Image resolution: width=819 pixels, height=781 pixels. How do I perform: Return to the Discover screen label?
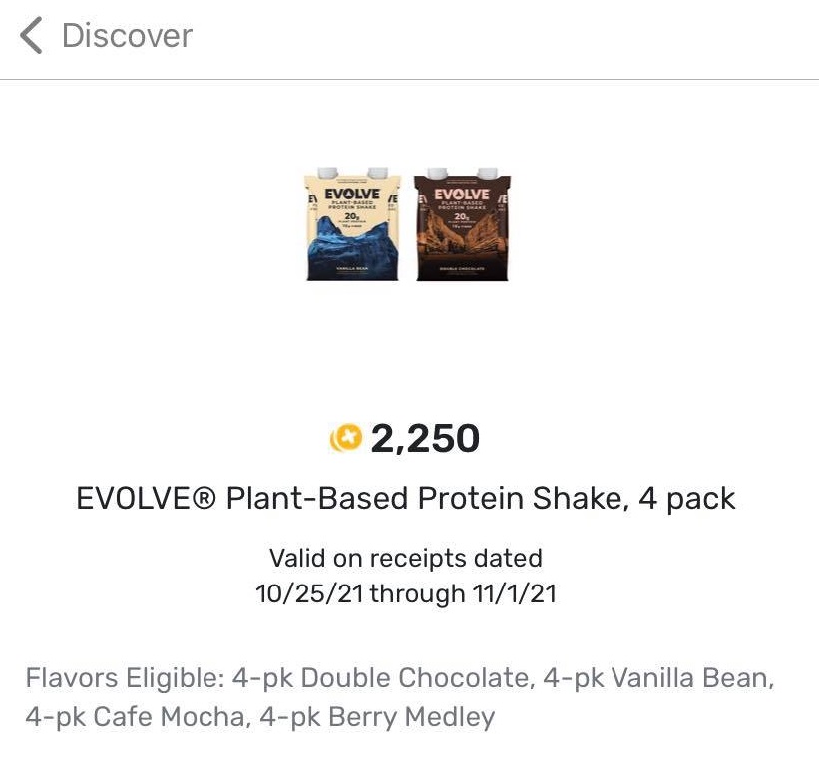click(x=127, y=36)
